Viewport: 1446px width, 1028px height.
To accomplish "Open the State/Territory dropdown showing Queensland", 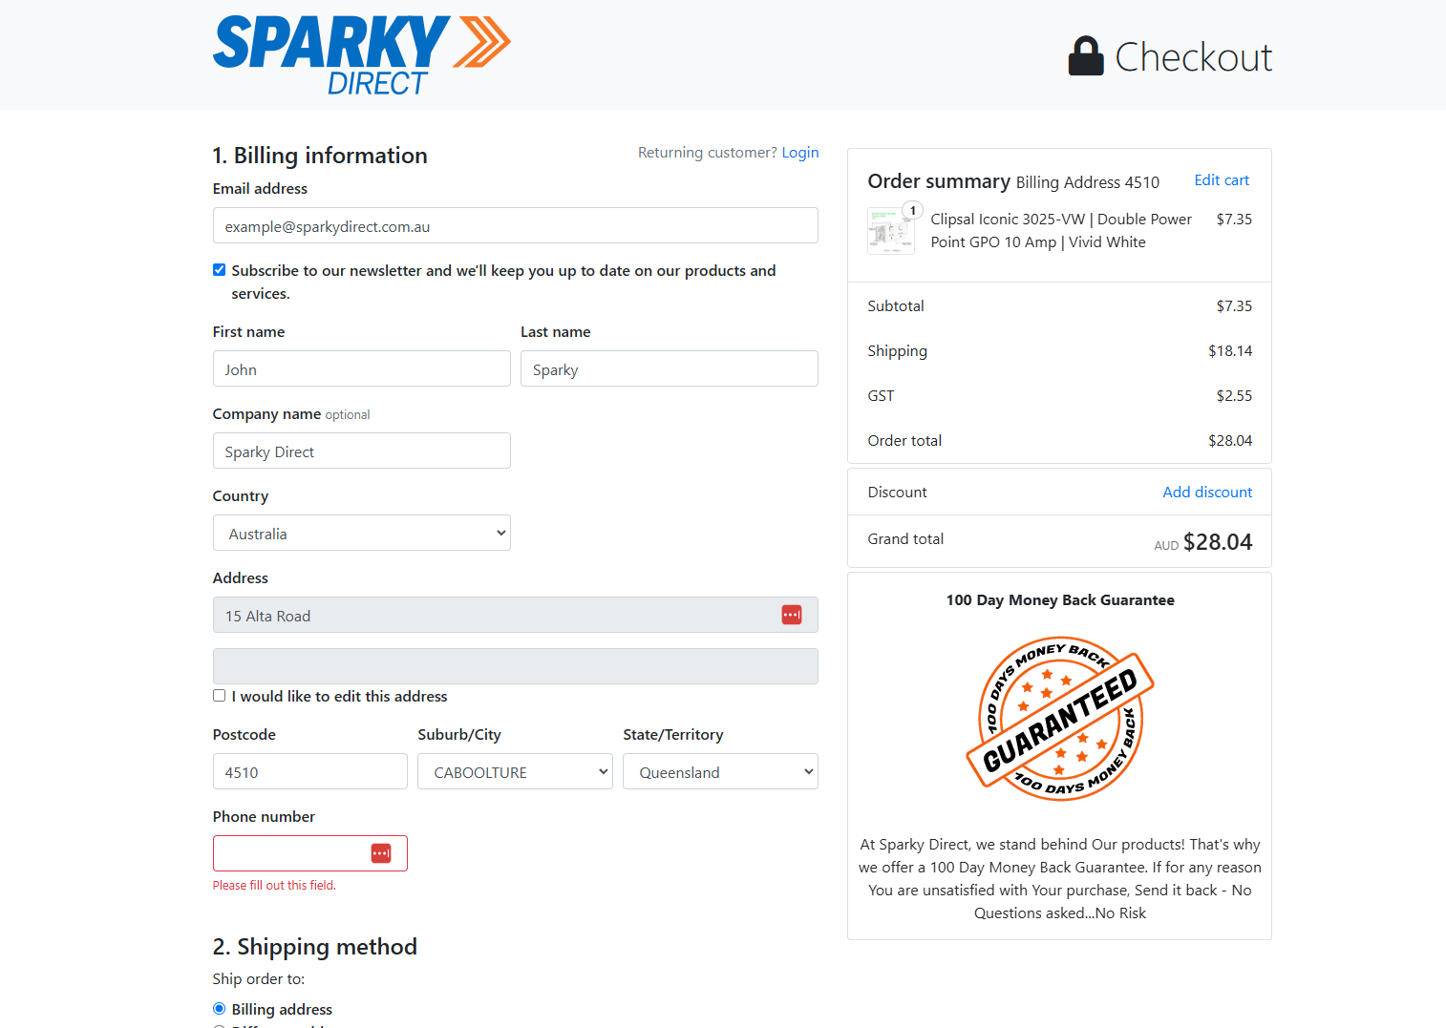I will [720, 771].
